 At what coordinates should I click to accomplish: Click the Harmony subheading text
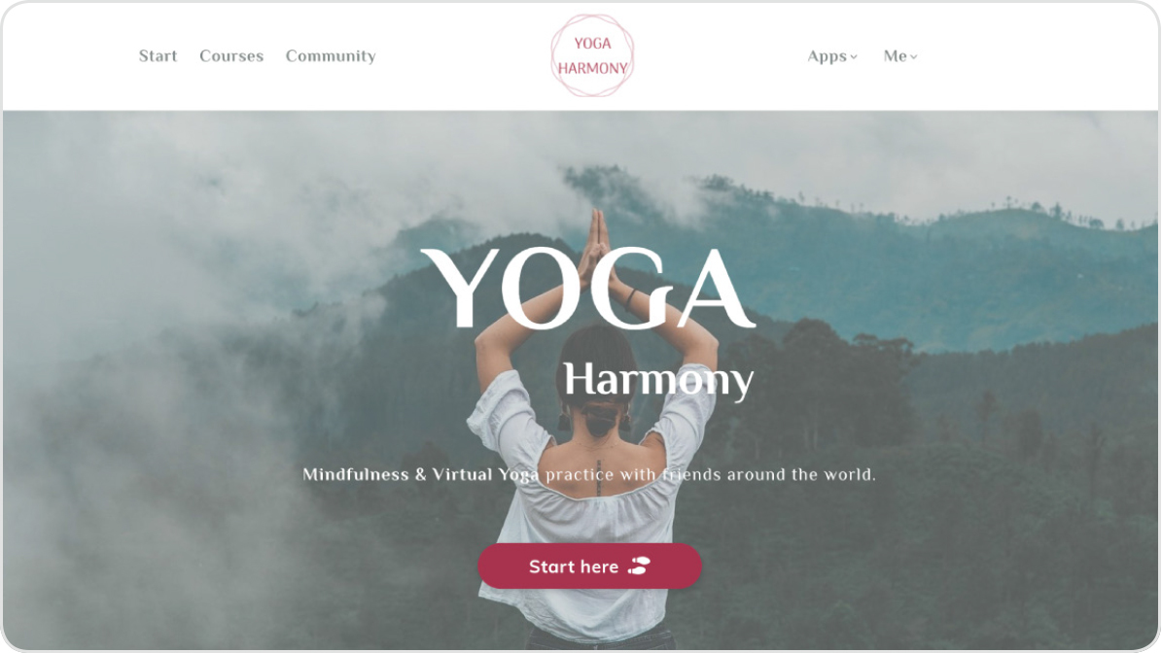pyautogui.click(x=658, y=381)
